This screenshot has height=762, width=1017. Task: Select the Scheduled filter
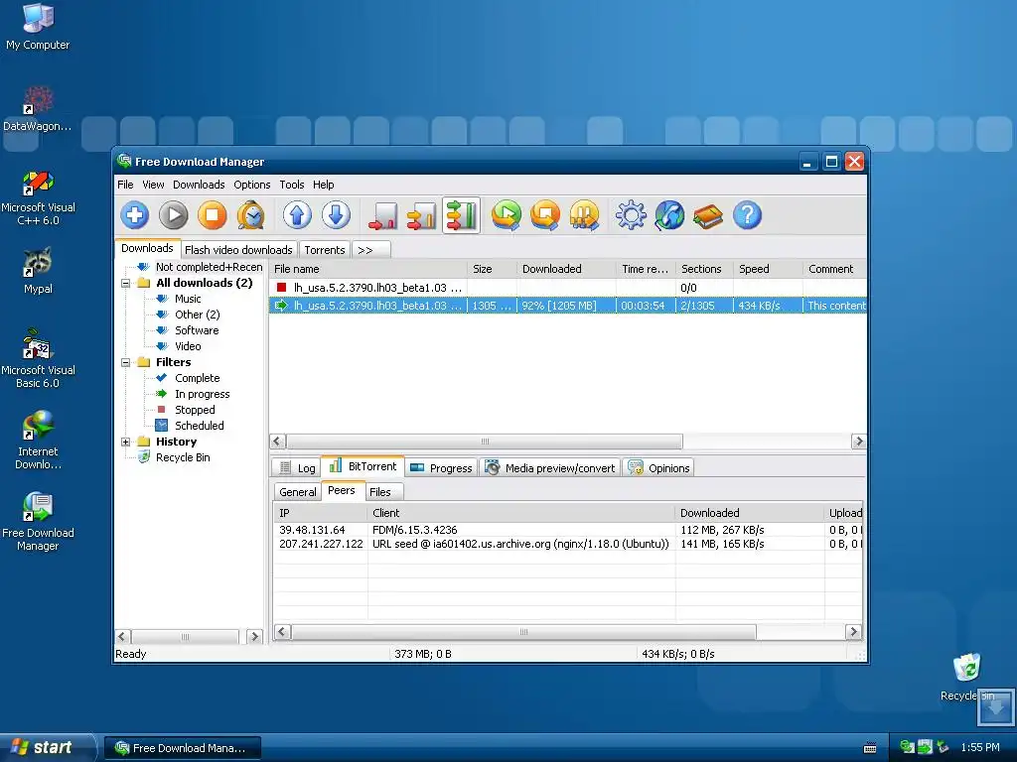[199, 426]
